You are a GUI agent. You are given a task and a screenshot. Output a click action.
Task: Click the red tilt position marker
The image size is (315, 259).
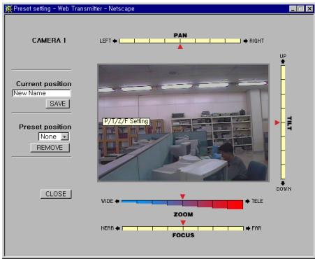click(x=277, y=122)
